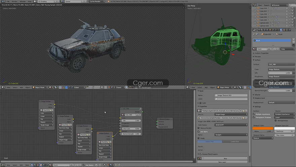Open the Source Single Image dropdown

pos(231,114)
